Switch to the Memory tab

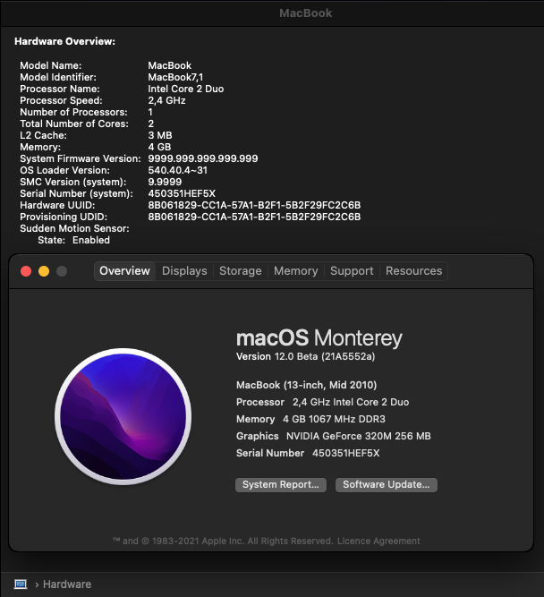(x=296, y=271)
